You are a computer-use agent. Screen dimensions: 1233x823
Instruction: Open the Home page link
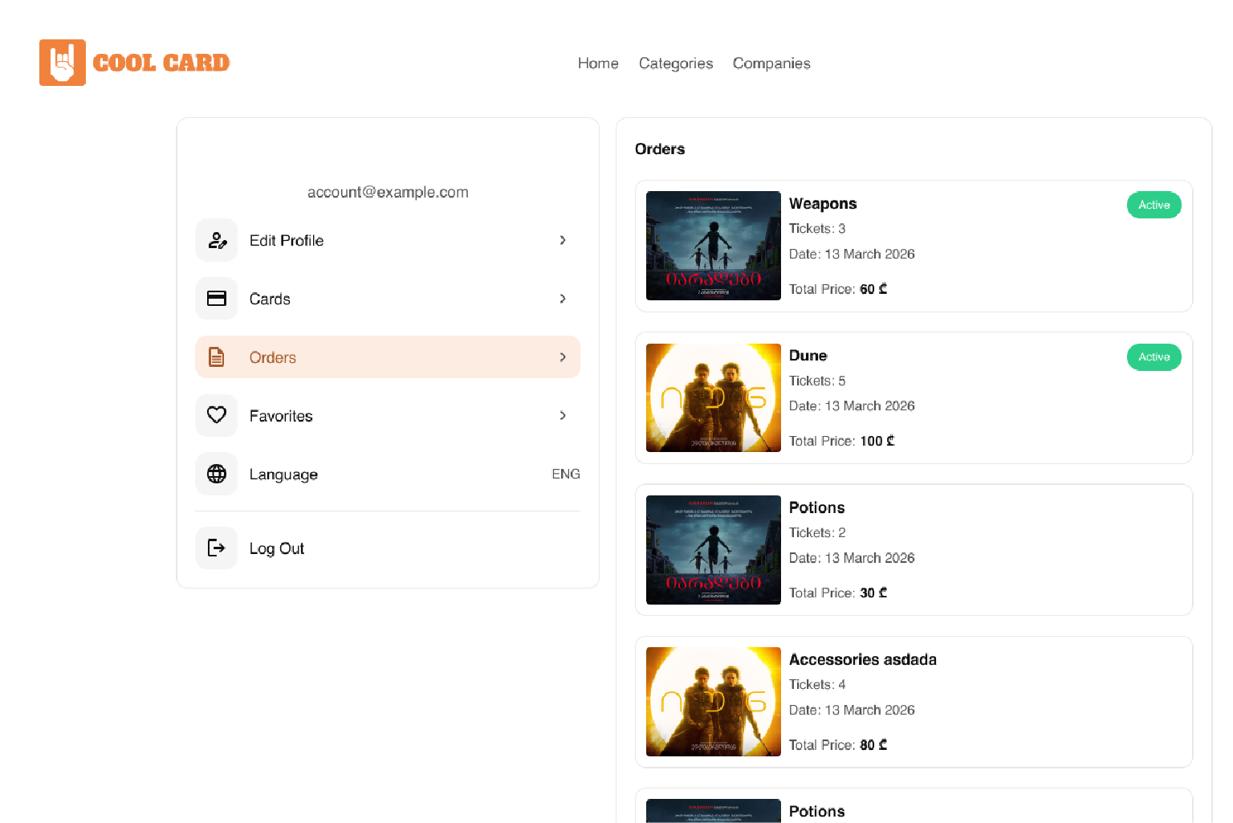(598, 63)
